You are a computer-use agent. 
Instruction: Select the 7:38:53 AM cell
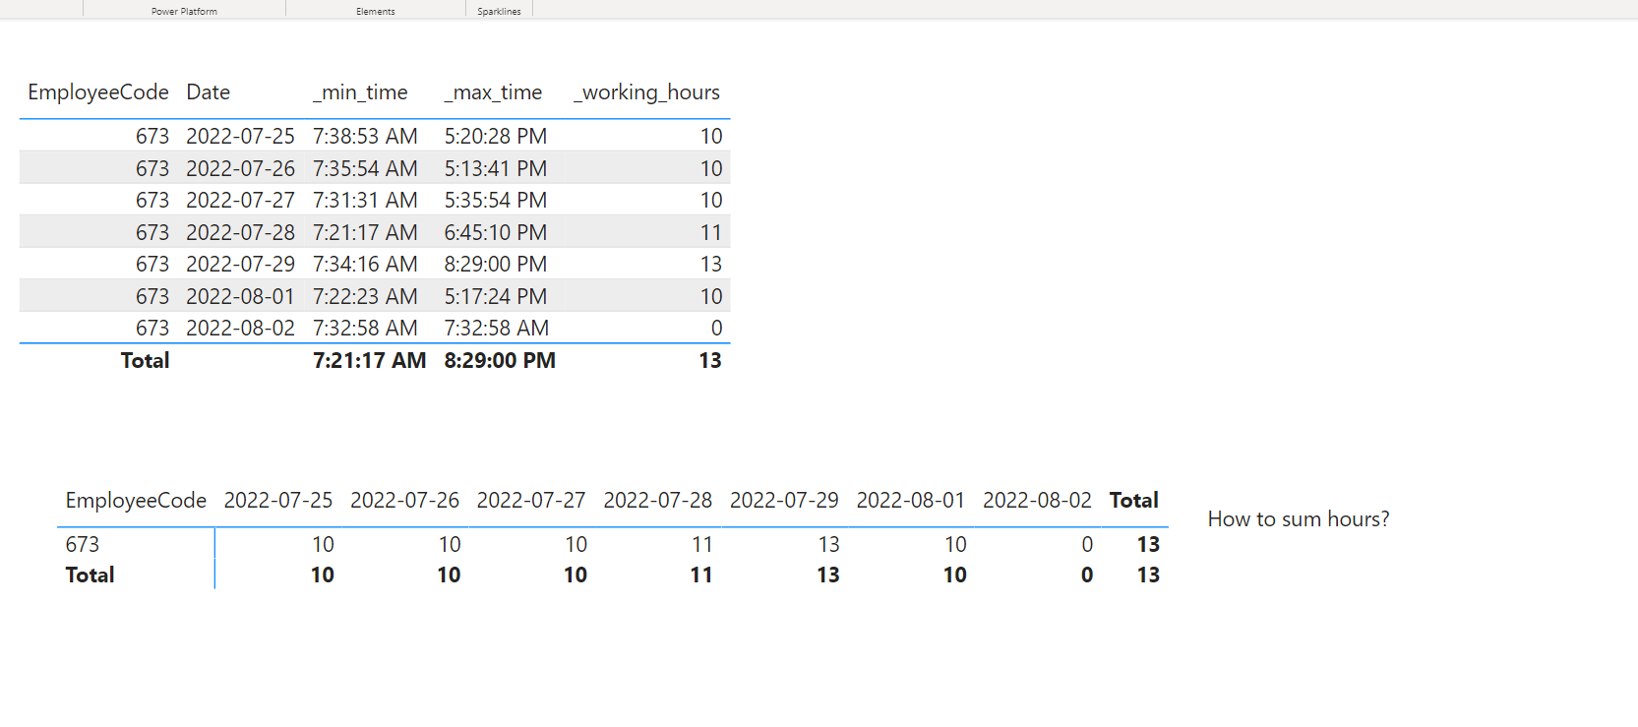(365, 136)
